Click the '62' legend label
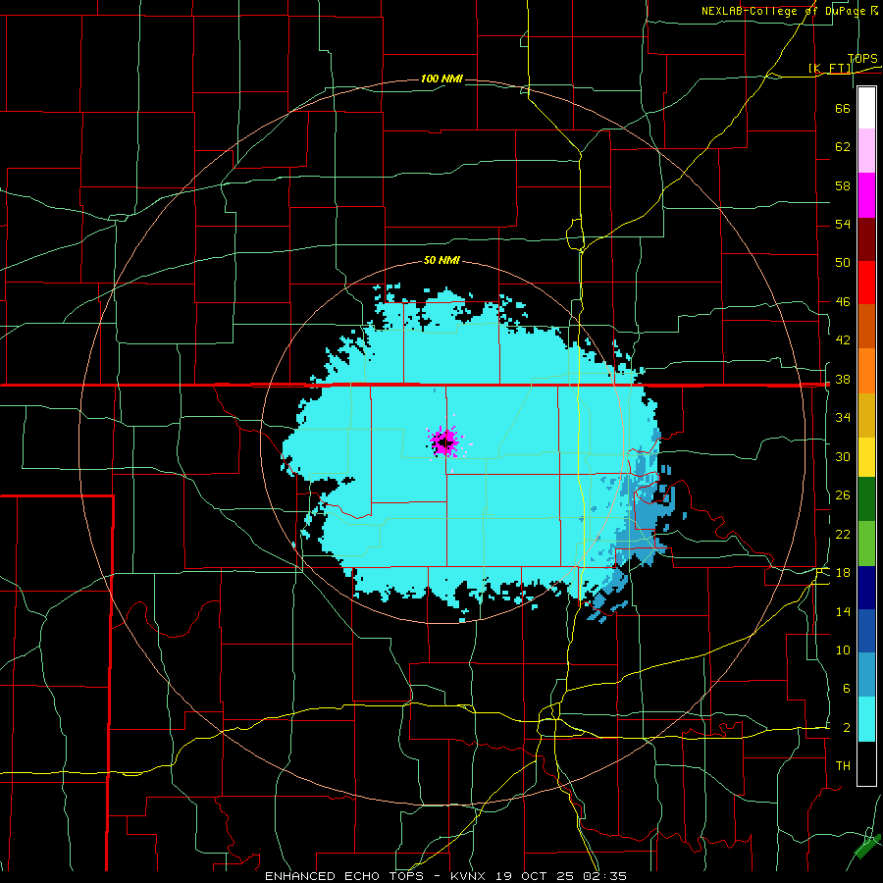The height and width of the screenshot is (883, 883). (x=843, y=146)
